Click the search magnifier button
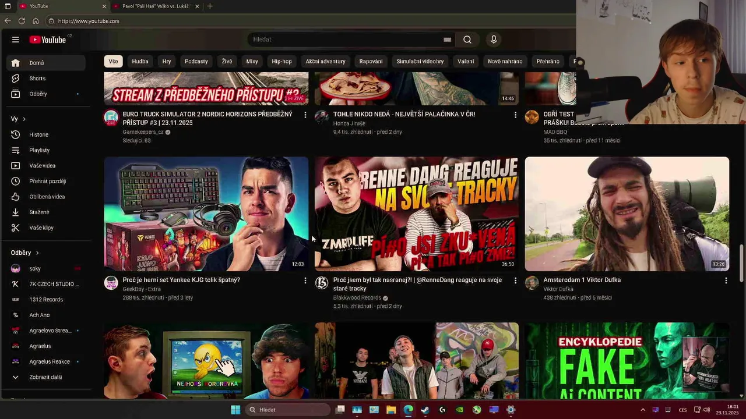Viewport: 746px width, 419px height. 467,40
